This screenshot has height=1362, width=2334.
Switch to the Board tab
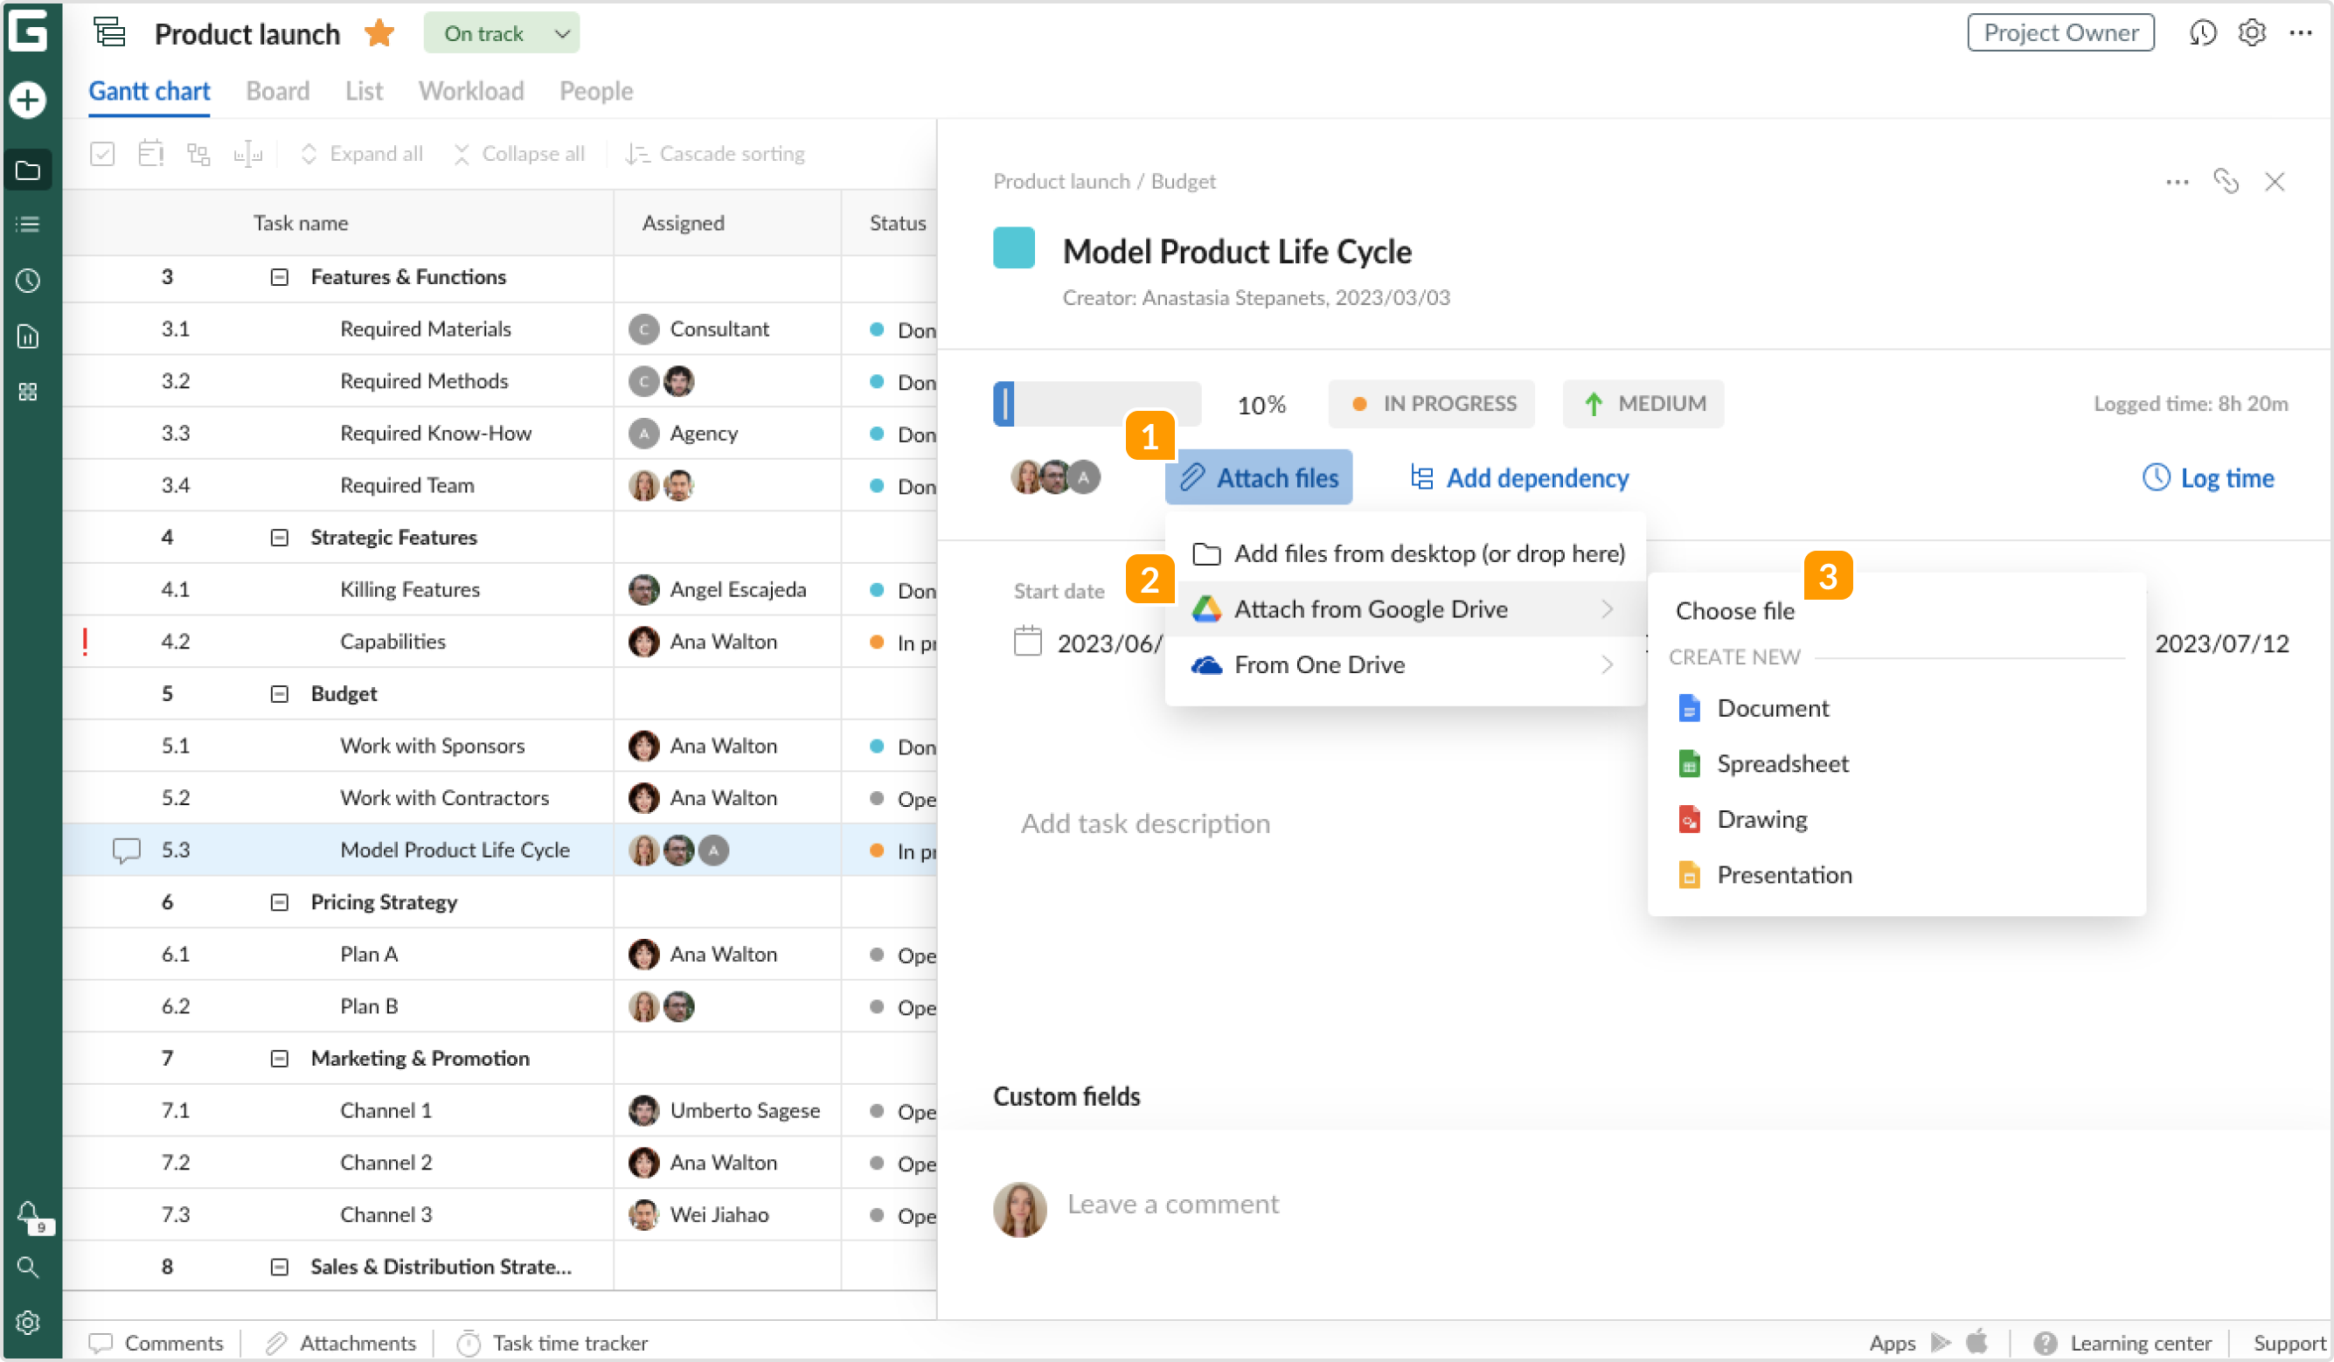click(x=277, y=91)
